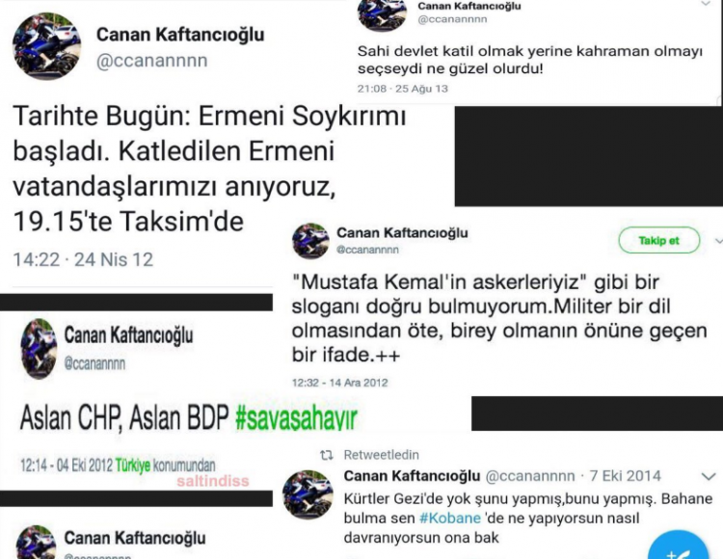Open avatar on the Sahi devlet tweet
This screenshot has width=723, height=559.
pos(382,13)
